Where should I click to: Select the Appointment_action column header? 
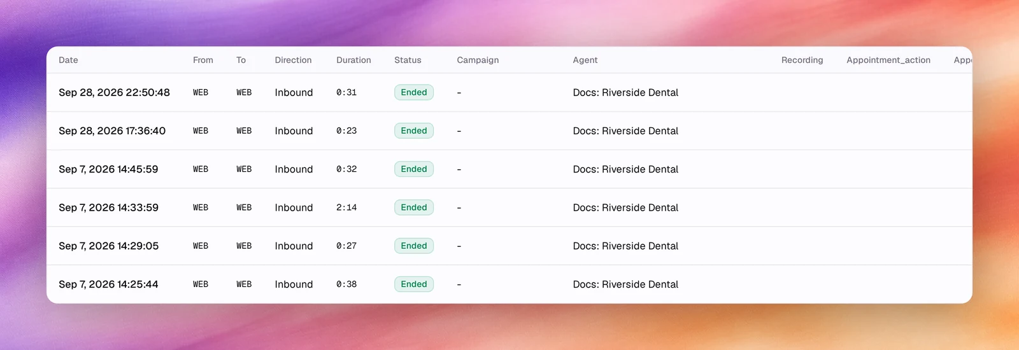888,60
